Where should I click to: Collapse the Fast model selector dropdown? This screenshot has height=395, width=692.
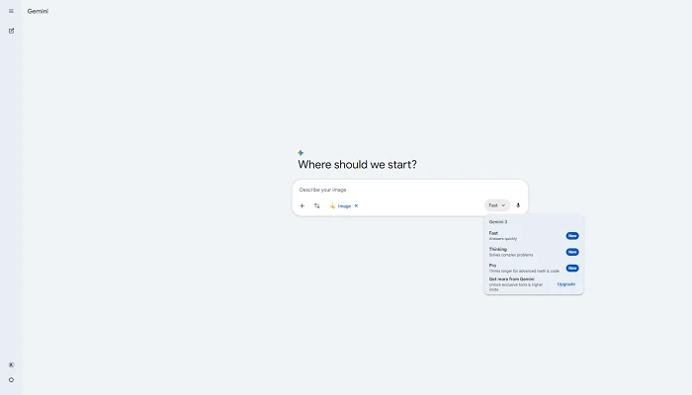(497, 205)
